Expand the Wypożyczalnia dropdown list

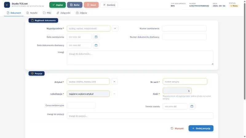click(115, 29)
